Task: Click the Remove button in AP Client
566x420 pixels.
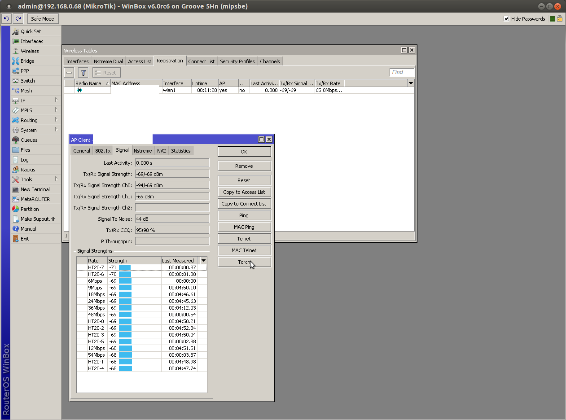Action: (x=244, y=166)
